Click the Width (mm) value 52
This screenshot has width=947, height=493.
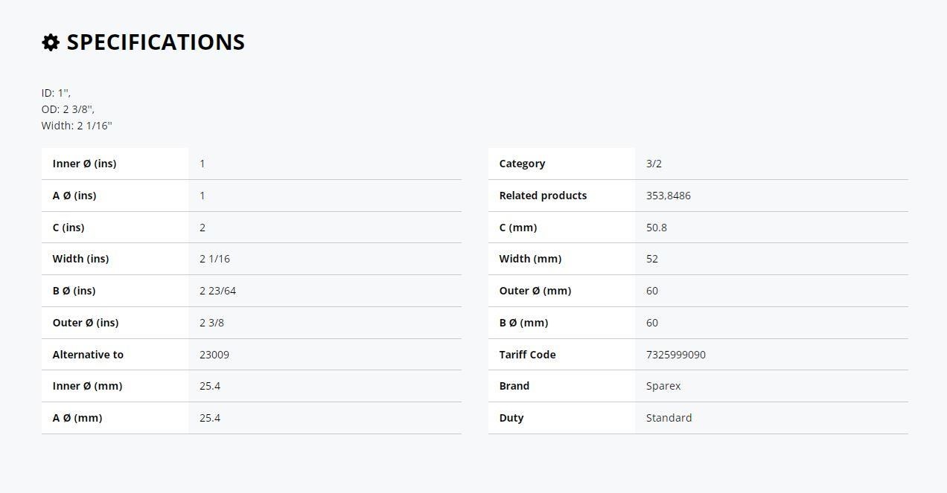pyautogui.click(x=652, y=259)
